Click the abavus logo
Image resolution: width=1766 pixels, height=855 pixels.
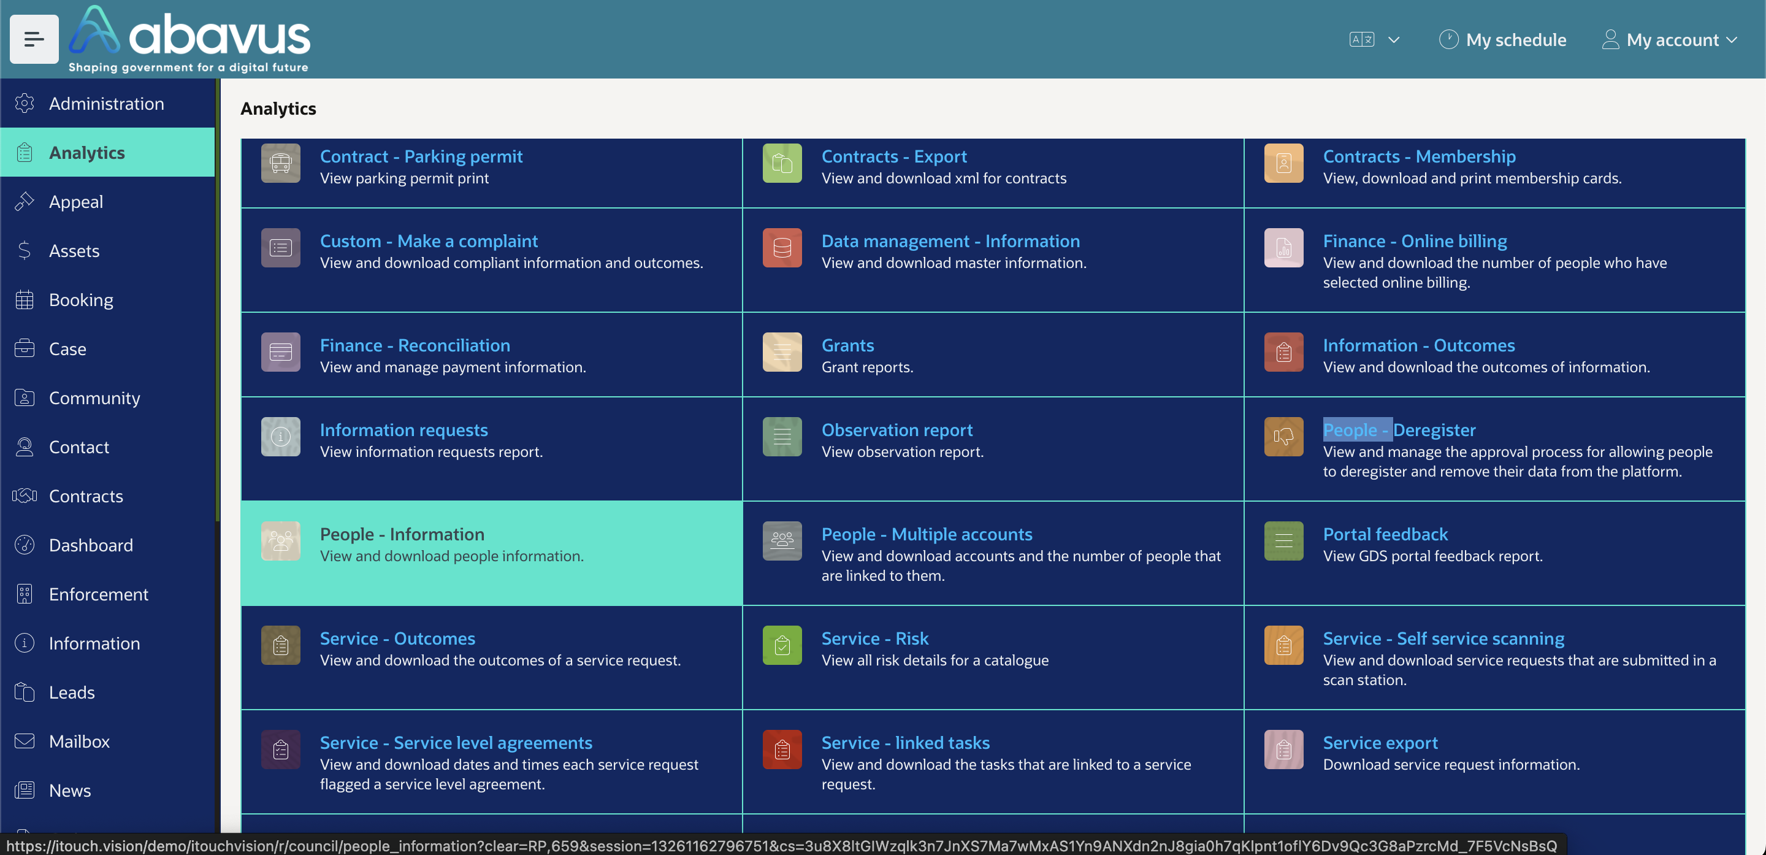(x=190, y=39)
